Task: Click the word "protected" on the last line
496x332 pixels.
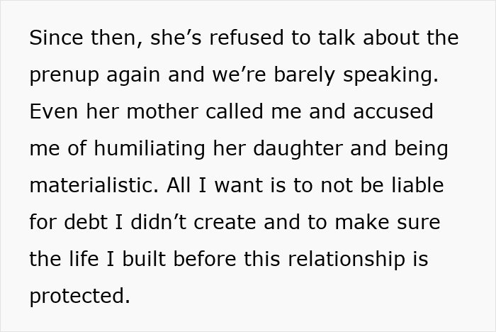Action: pyautogui.click(x=79, y=297)
